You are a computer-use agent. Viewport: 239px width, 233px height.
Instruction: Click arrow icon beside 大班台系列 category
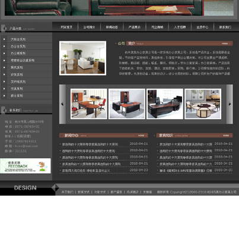[4, 39]
